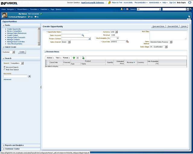Open the Sales Stage dropdown
Viewport: 193px width, 154px height.
click(166, 47)
